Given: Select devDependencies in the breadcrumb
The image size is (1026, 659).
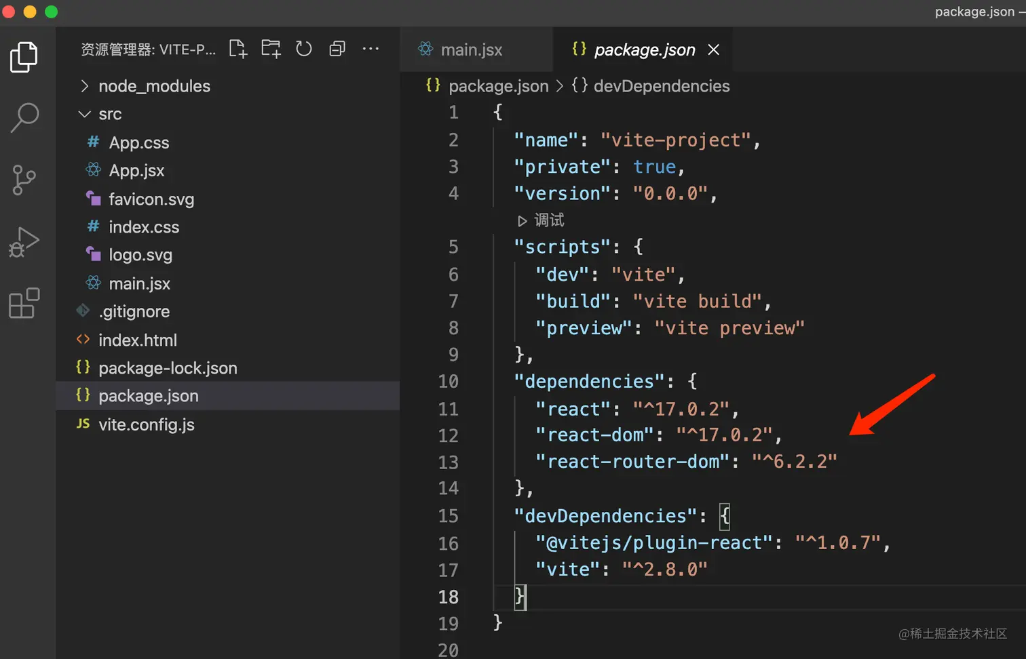Looking at the screenshot, I should [661, 86].
